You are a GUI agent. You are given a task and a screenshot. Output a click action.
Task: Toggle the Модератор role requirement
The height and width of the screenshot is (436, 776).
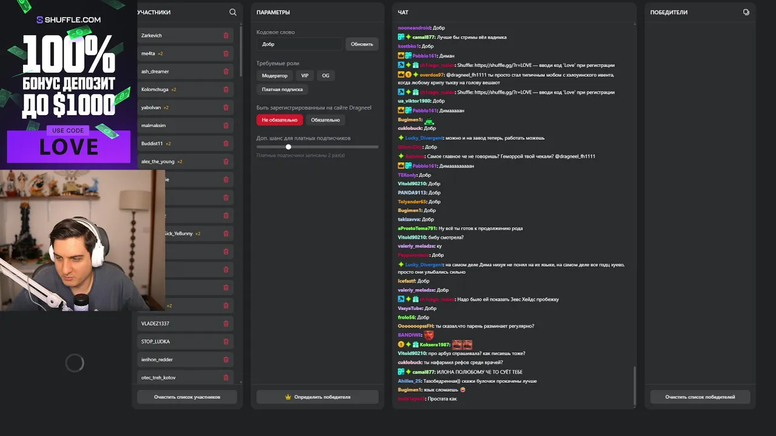point(275,76)
